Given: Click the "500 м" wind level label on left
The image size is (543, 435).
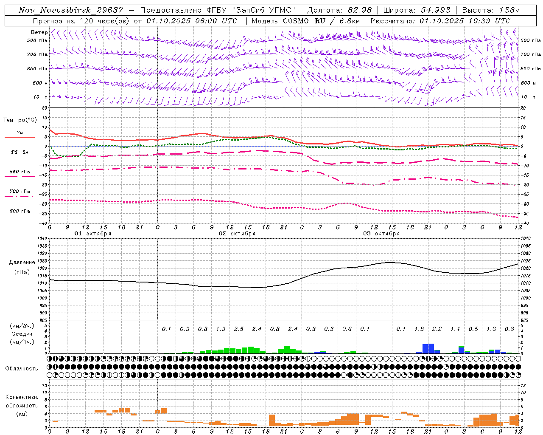Looking at the screenshot, I should (40, 83).
